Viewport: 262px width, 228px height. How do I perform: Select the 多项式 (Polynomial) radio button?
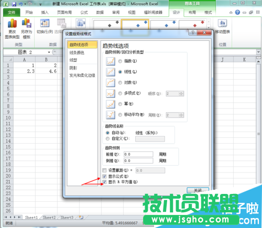[120, 93]
